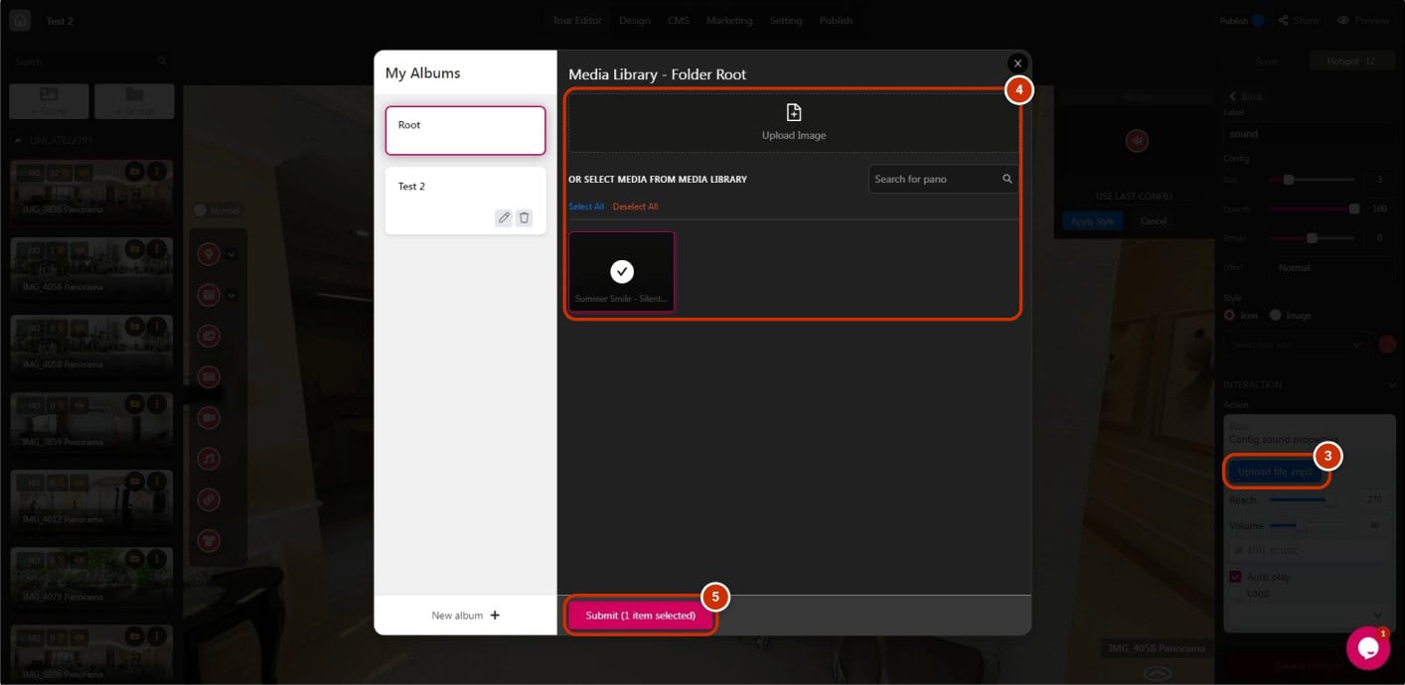Click the plus icon next to New album
This screenshot has width=1405, height=685.
point(495,616)
